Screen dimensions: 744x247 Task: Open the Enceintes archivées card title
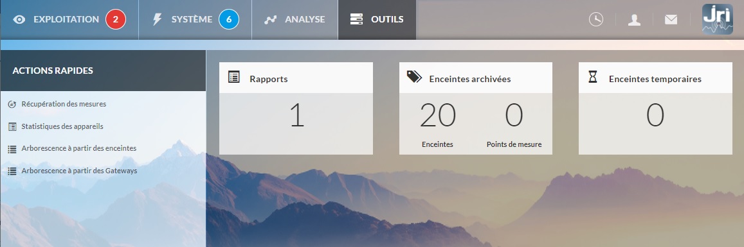(470, 79)
